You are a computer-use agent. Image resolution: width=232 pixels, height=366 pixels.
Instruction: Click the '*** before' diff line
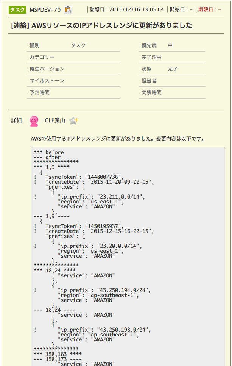pos(49,152)
